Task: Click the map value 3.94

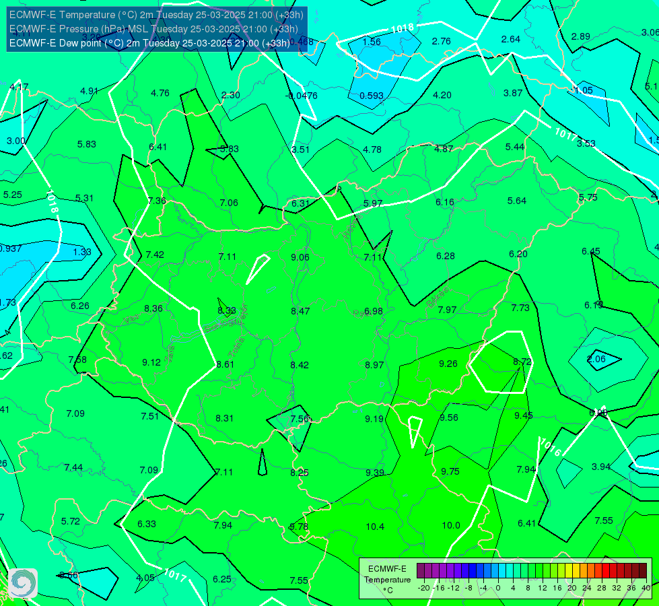Action: coord(601,467)
